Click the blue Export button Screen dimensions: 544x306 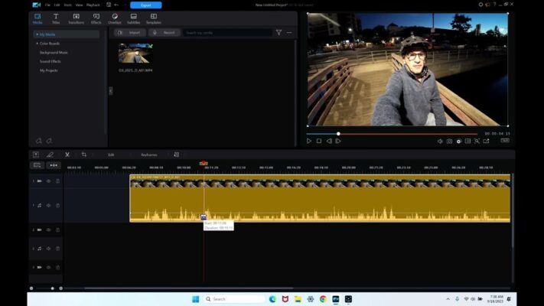point(145,5)
